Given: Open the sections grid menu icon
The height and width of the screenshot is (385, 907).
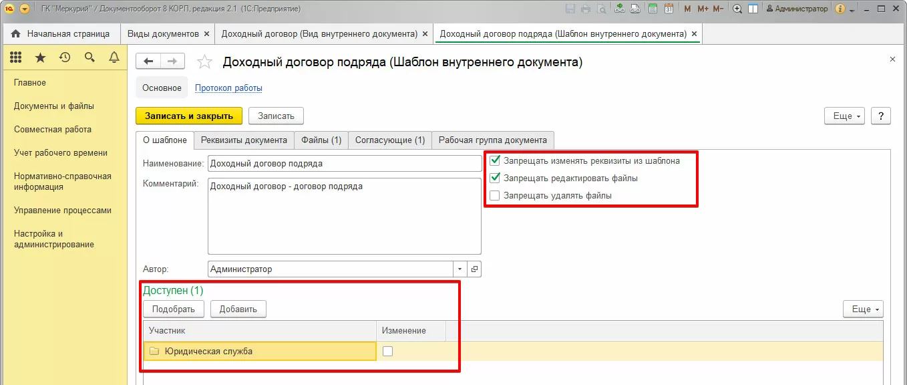Looking at the screenshot, I should [x=16, y=58].
